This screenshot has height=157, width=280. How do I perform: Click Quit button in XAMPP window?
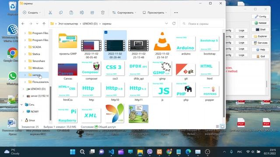click(260, 56)
